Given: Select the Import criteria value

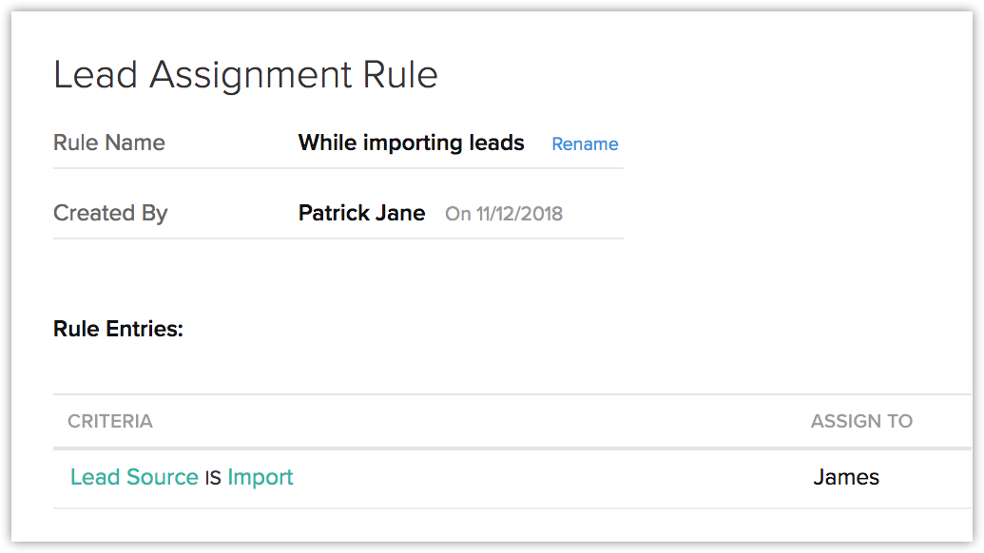Looking at the screenshot, I should coord(260,477).
